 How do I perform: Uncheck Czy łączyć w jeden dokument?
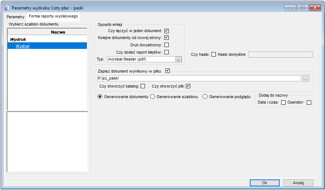pyautogui.click(x=167, y=31)
